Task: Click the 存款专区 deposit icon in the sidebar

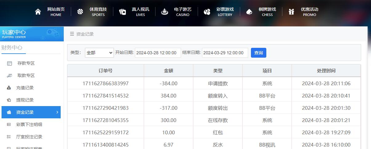Action: point(10,63)
